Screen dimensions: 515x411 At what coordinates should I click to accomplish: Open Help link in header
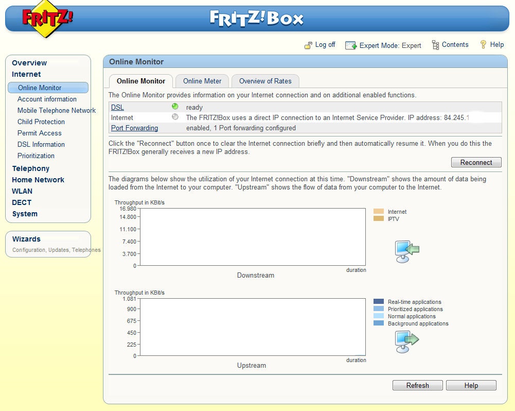tap(496, 44)
